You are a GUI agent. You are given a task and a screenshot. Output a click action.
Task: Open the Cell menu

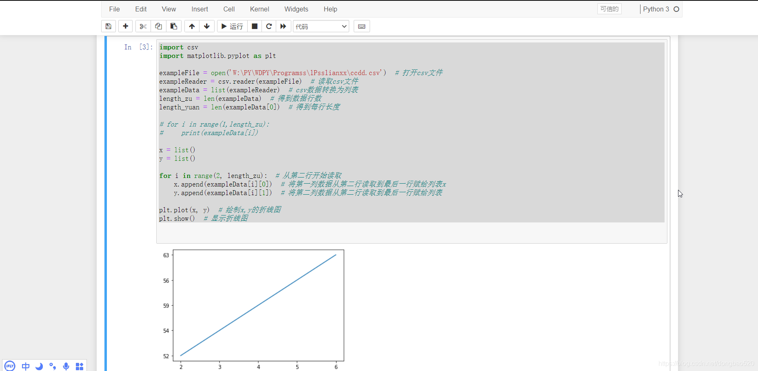click(229, 9)
